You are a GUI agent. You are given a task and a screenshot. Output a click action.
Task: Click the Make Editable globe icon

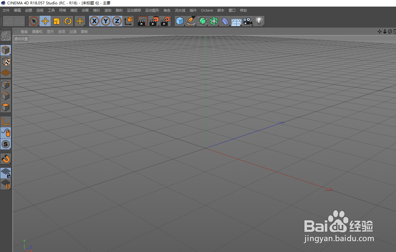tap(6, 36)
